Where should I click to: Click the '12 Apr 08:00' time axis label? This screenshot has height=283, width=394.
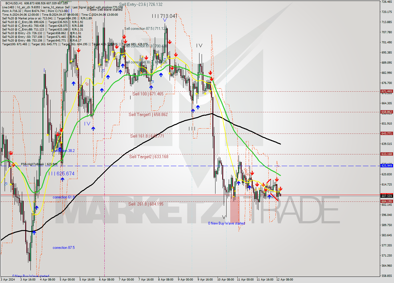pyautogui.click(x=285, y=280)
